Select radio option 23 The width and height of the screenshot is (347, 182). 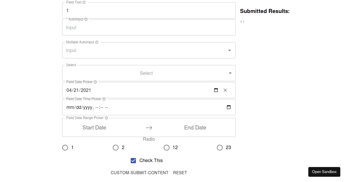pyautogui.click(x=220, y=148)
